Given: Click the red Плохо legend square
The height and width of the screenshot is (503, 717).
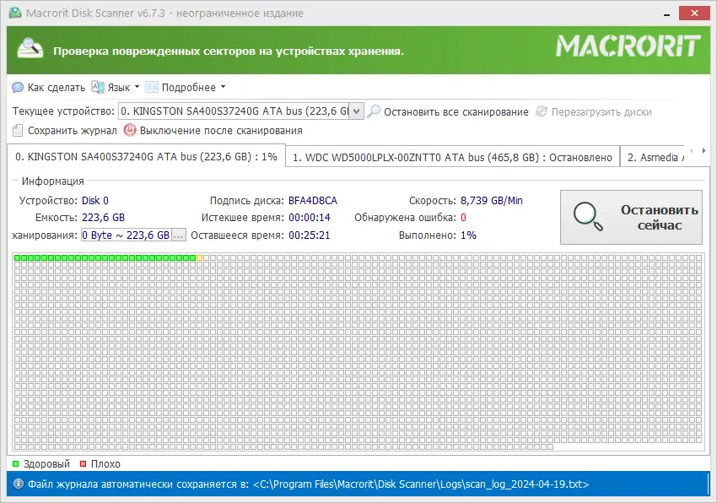Looking at the screenshot, I should coord(83,463).
